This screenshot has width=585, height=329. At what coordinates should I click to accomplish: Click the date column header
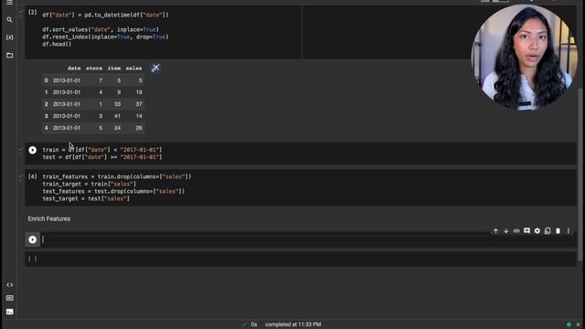point(74,69)
